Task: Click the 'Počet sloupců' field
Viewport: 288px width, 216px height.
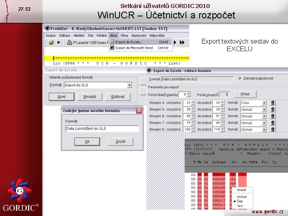Action: pos(224,94)
